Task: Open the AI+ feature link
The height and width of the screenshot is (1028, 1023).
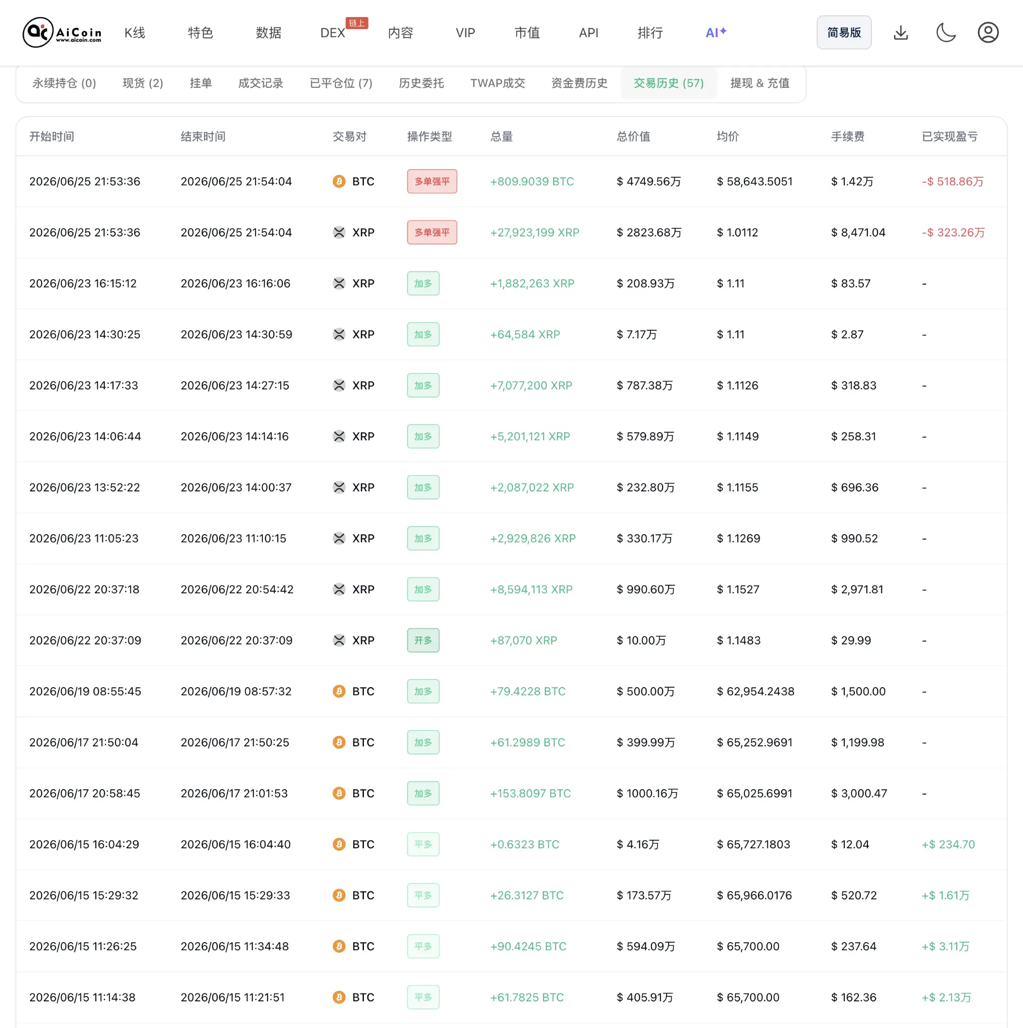Action: click(716, 33)
